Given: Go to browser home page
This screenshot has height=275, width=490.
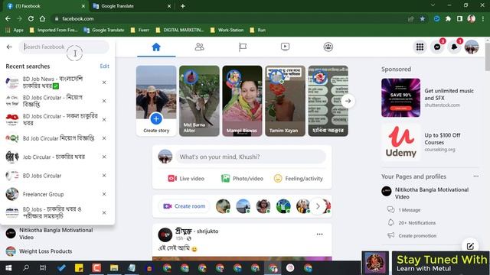Looking at the screenshot, I should tap(42, 18).
